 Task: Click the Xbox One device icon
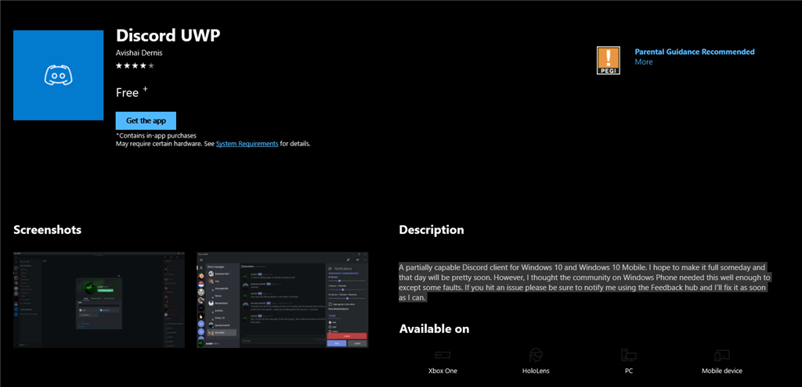tap(443, 355)
